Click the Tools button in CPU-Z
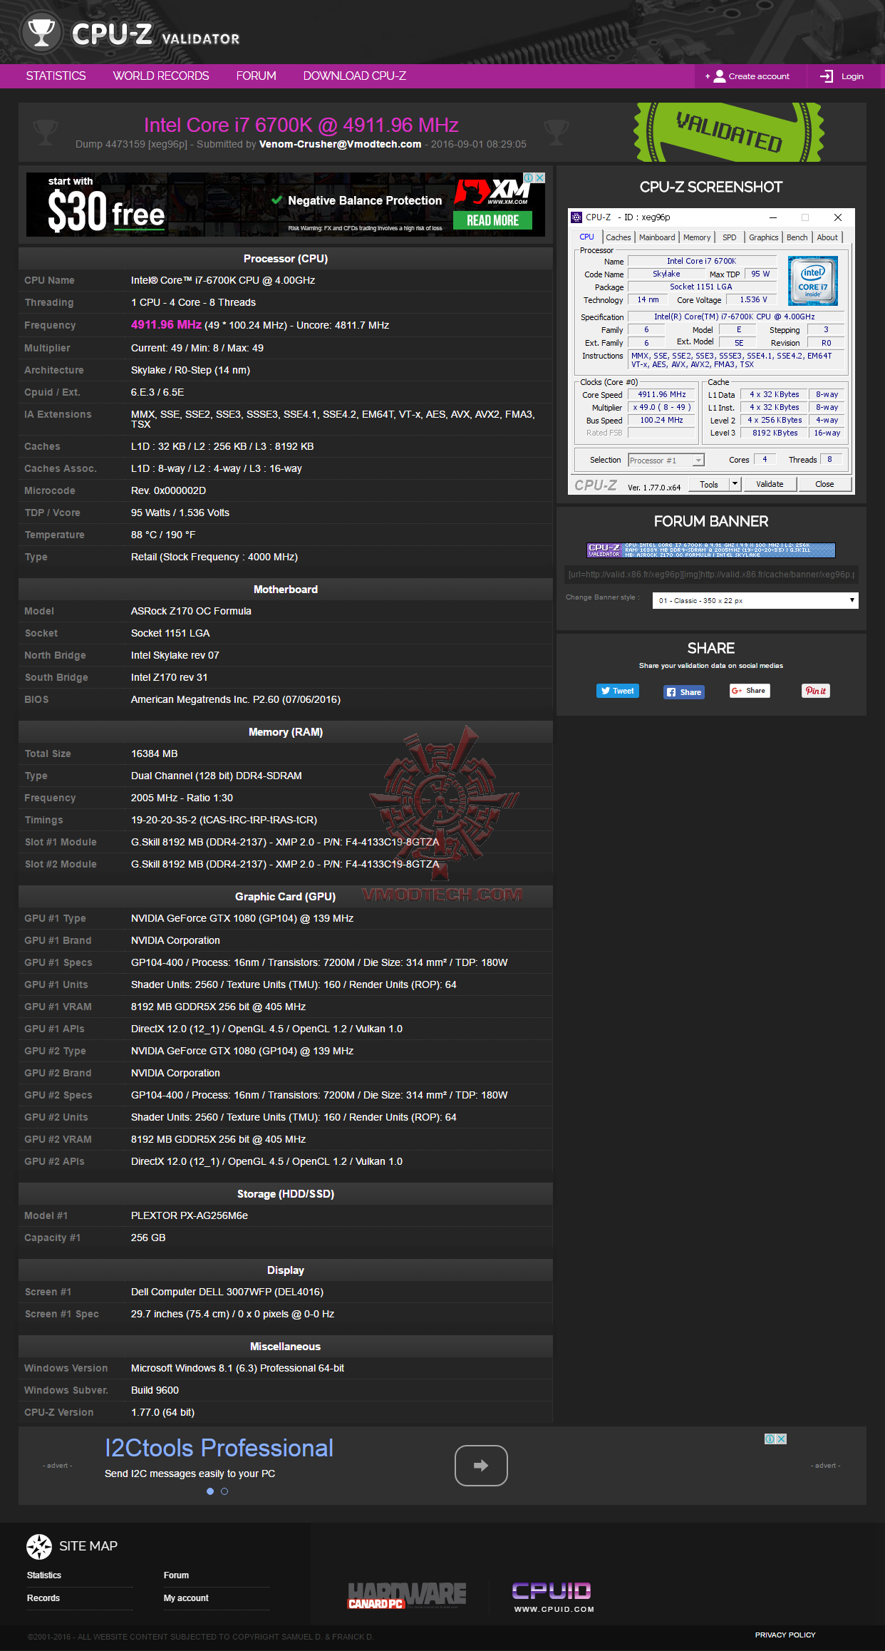Viewport: 885px width, 1651px height. [x=709, y=484]
